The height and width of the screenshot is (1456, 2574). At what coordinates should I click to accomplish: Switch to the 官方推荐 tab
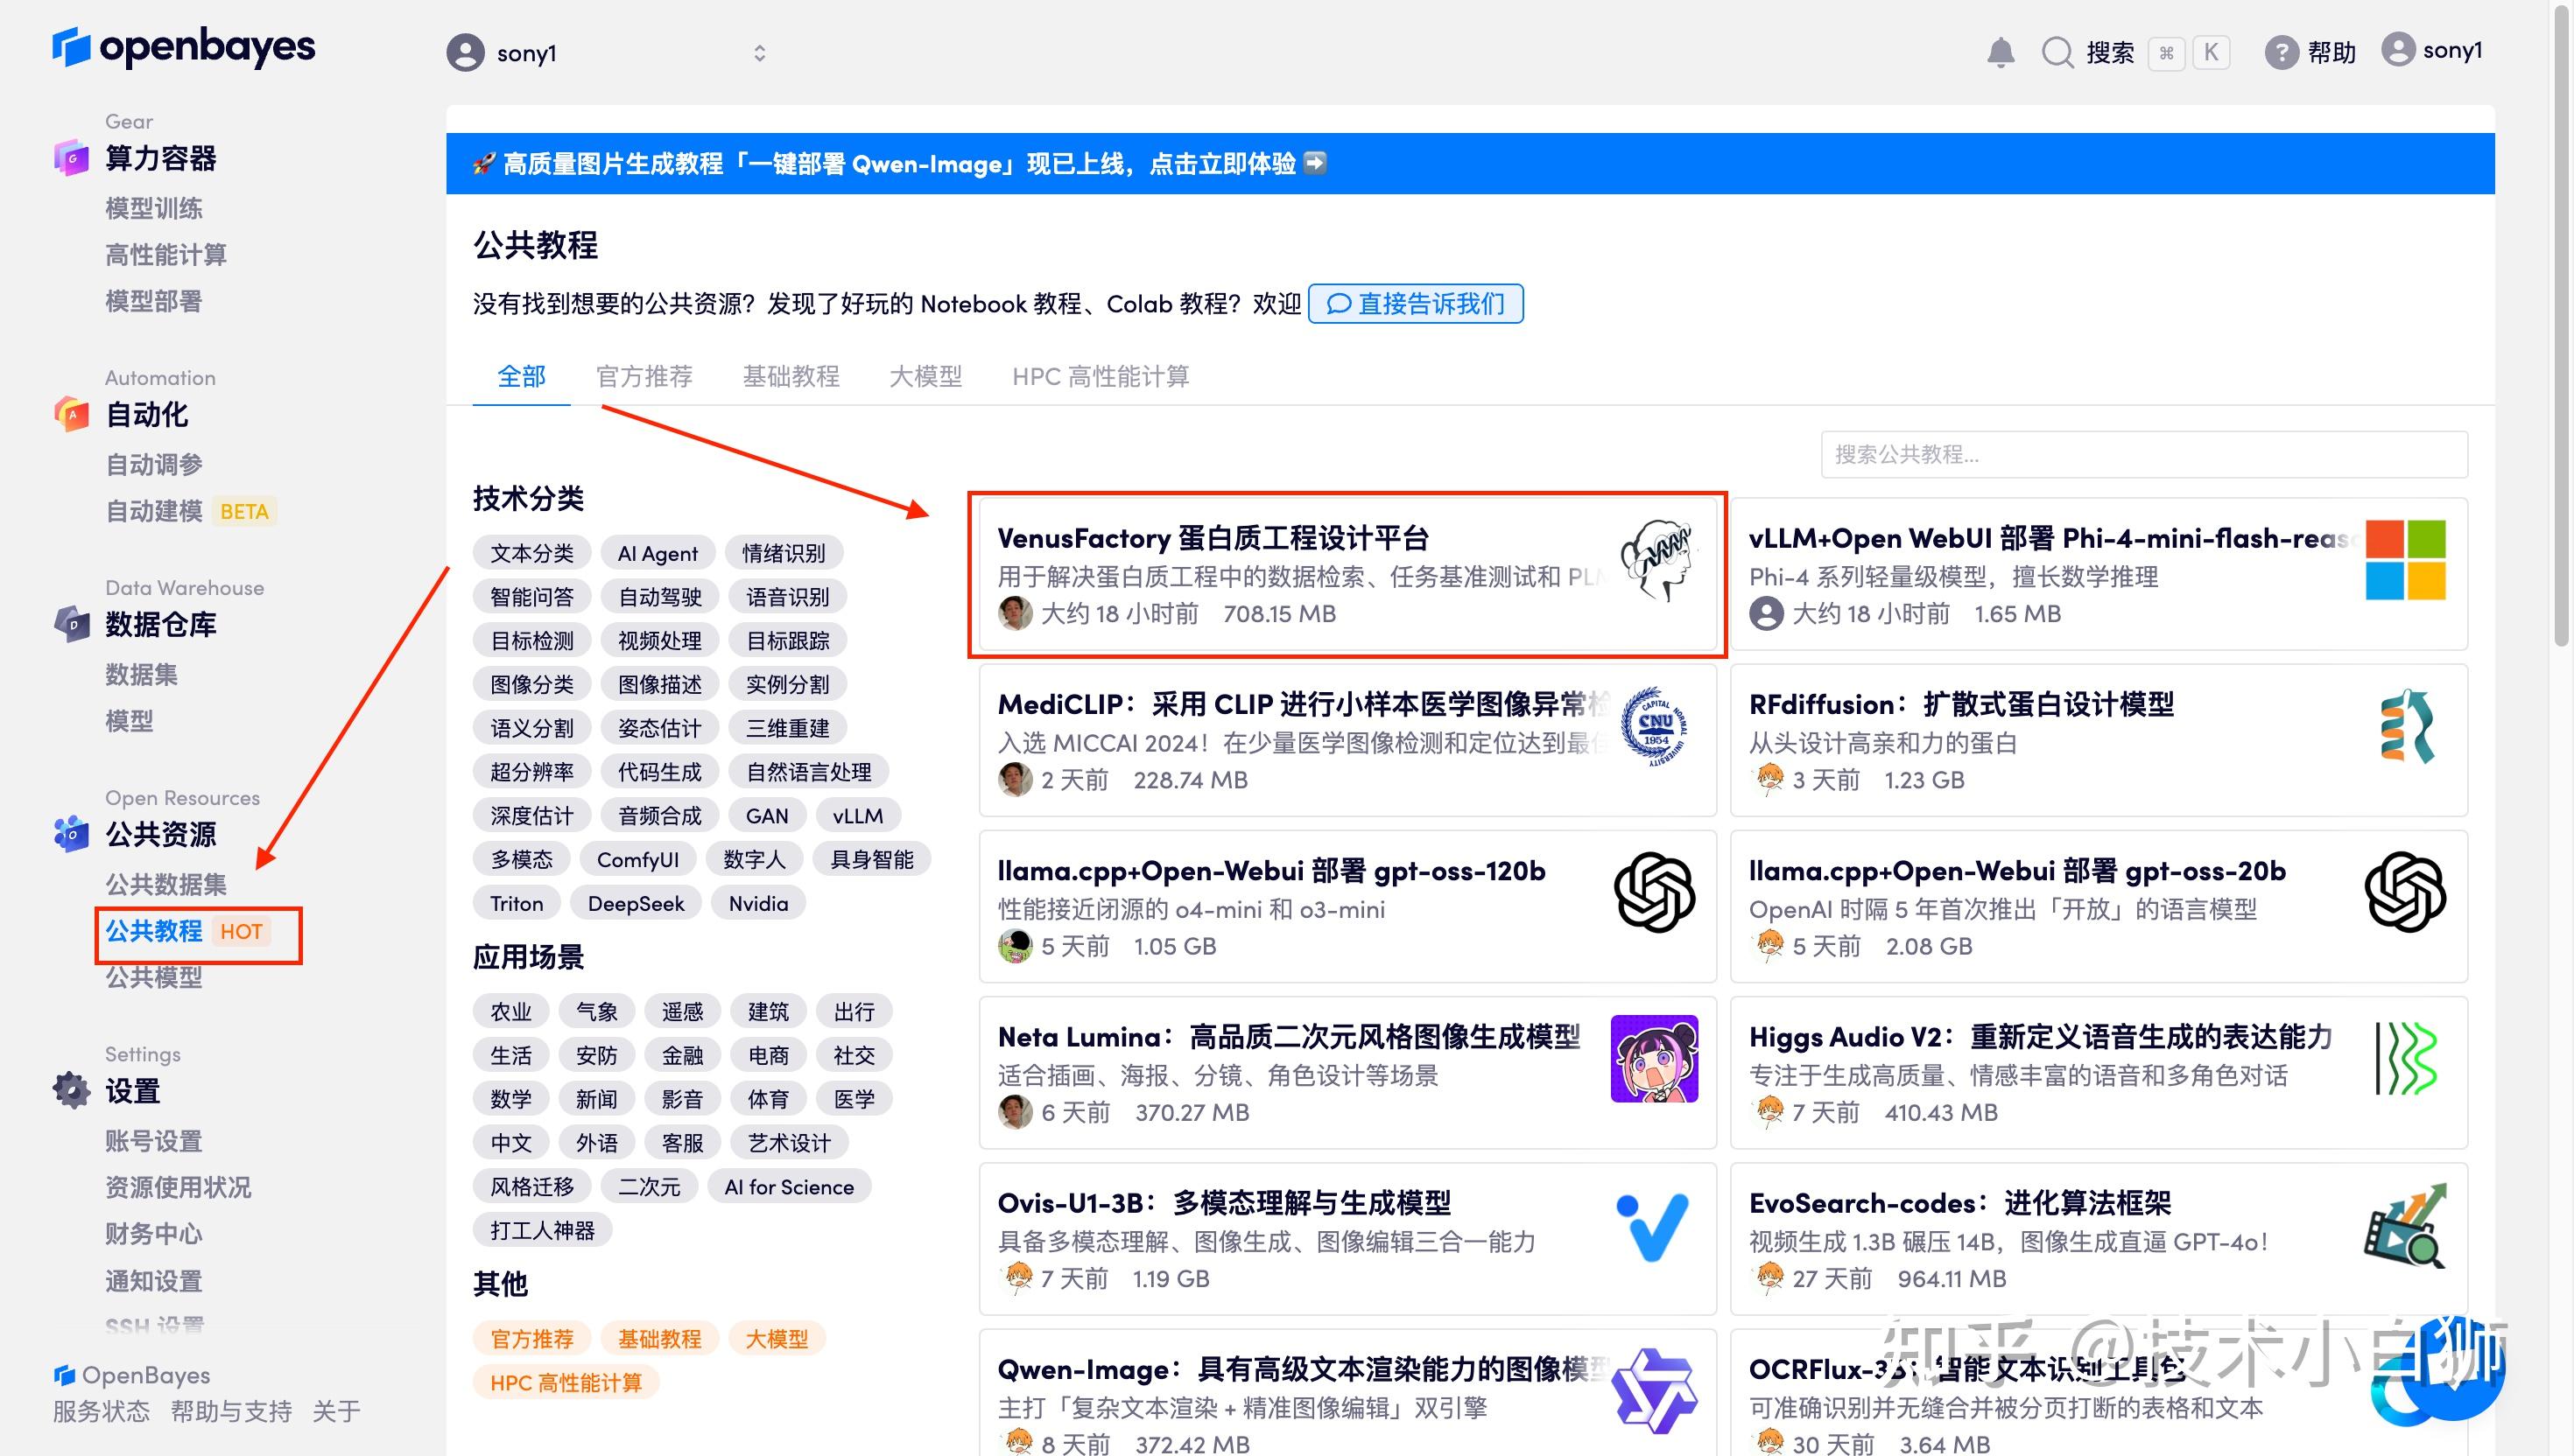click(x=643, y=376)
